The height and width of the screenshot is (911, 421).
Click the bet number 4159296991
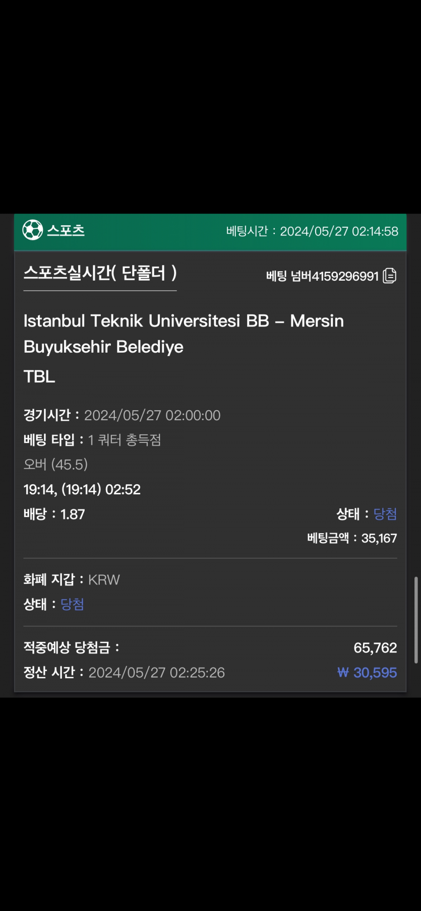[345, 276]
